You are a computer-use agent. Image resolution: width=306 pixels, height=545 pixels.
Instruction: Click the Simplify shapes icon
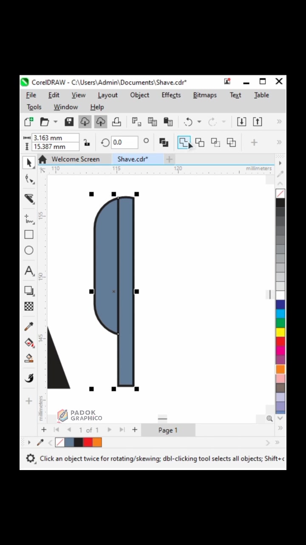[215, 142]
